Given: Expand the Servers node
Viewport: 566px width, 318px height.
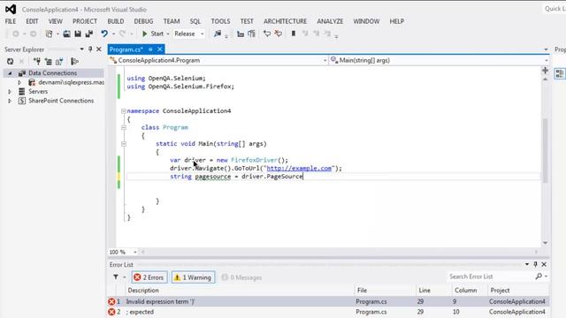Looking at the screenshot, I should click(x=10, y=92).
